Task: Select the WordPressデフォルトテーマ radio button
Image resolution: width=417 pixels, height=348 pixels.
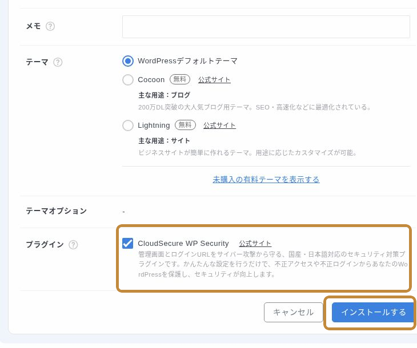Action: (x=128, y=61)
